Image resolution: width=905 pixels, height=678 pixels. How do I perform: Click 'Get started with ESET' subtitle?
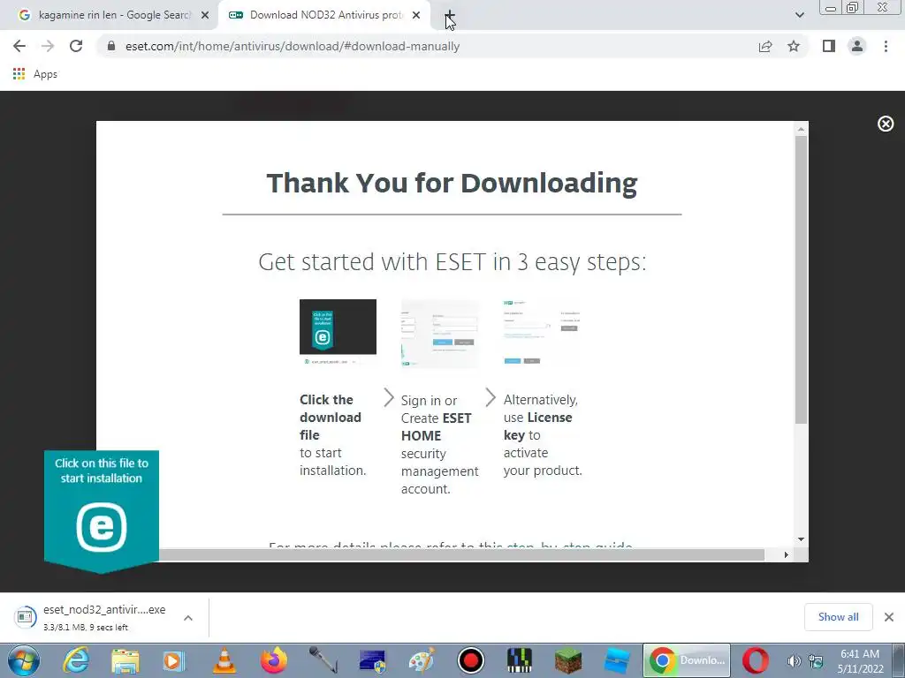(452, 262)
